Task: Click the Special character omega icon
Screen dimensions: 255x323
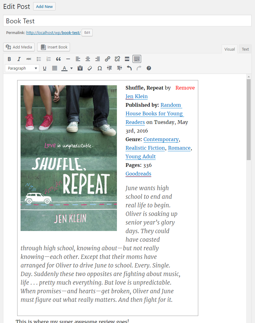Action: coord(99,68)
